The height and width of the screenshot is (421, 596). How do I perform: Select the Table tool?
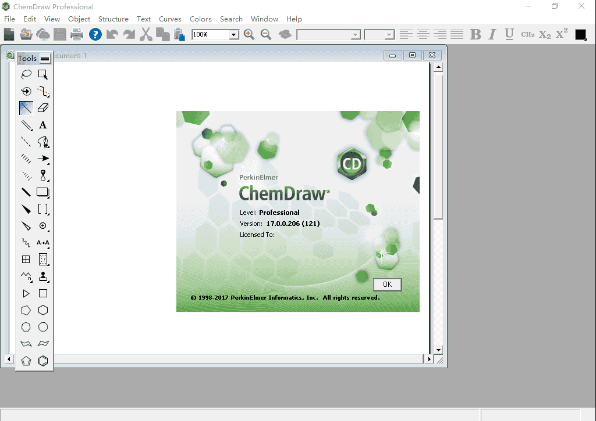26,260
